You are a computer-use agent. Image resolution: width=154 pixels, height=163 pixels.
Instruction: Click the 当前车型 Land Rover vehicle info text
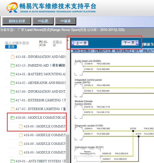tap(62, 30)
